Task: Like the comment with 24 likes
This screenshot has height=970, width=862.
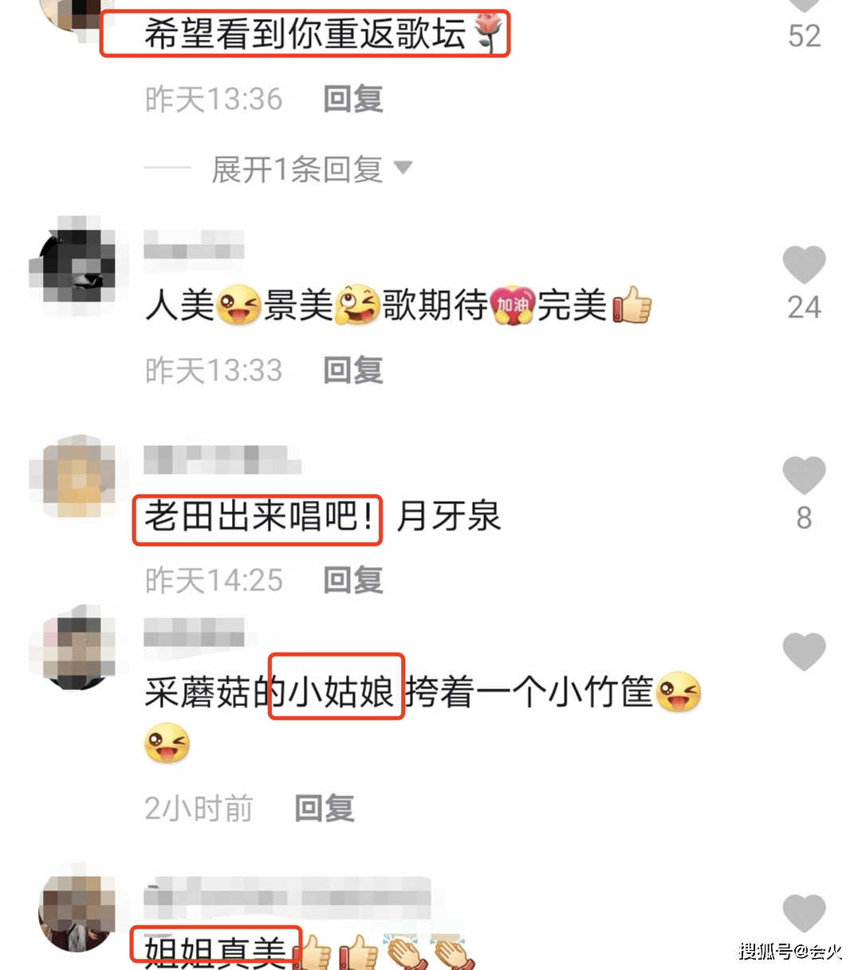Action: pyautogui.click(x=804, y=265)
